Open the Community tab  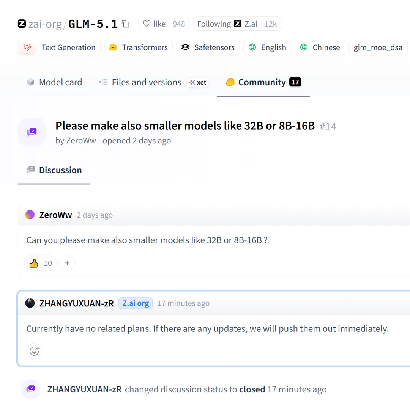click(x=263, y=82)
